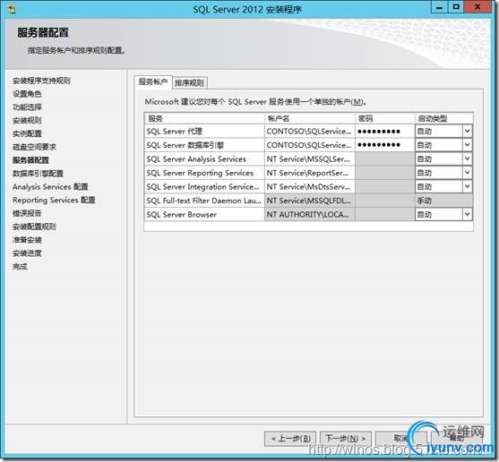This screenshot has height=462, width=499.
Task: Click the 帐户名 column header
Action: pos(310,118)
